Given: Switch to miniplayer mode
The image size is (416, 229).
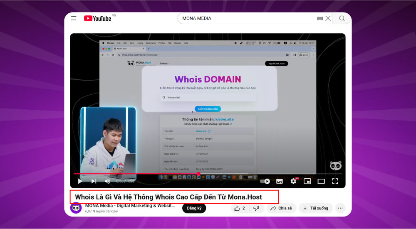Looking at the screenshot, I should point(307,181).
